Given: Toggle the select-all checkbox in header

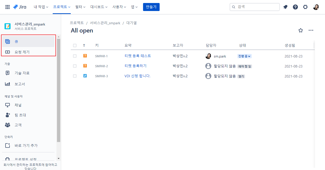Looking at the screenshot, I should (75, 45).
